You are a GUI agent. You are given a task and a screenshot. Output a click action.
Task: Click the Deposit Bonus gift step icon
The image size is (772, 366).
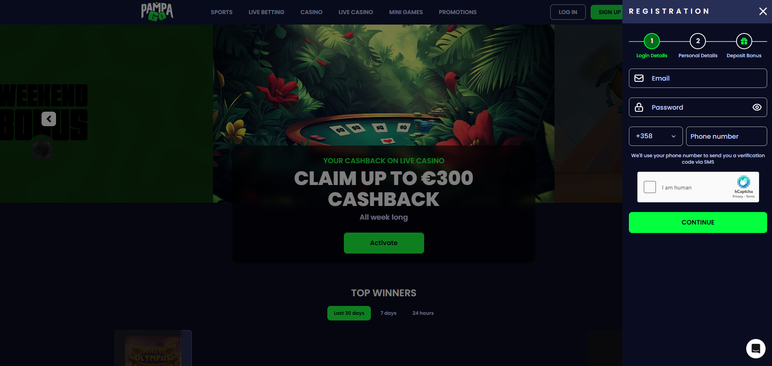pyautogui.click(x=744, y=41)
